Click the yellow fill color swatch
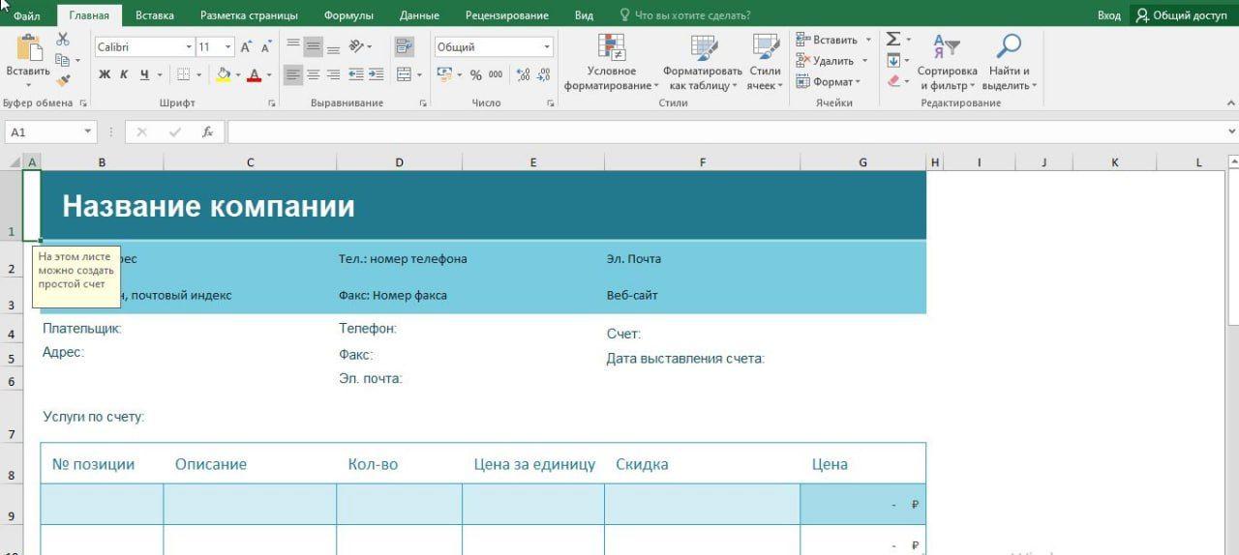The image size is (1239, 555). [x=224, y=74]
